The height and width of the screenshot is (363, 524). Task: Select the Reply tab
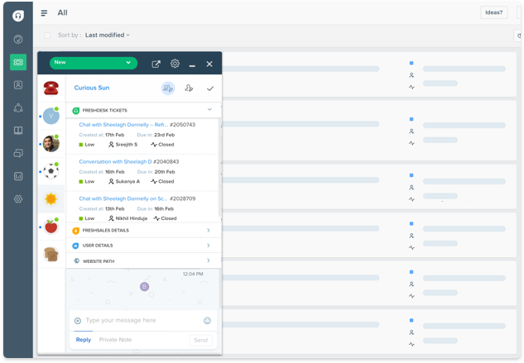click(84, 340)
